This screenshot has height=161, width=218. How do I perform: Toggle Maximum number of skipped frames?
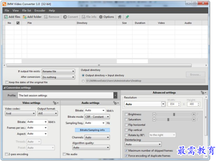[x=126, y=151]
